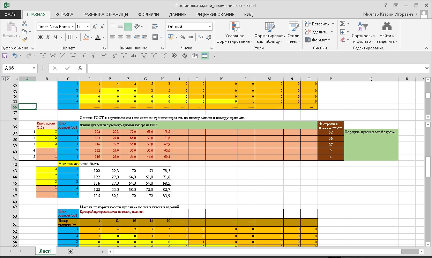Image resolution: width=432 pixels, height=258 pixels.
Task: Open Excel Help question mark
Action: click(x=386, y=5)
